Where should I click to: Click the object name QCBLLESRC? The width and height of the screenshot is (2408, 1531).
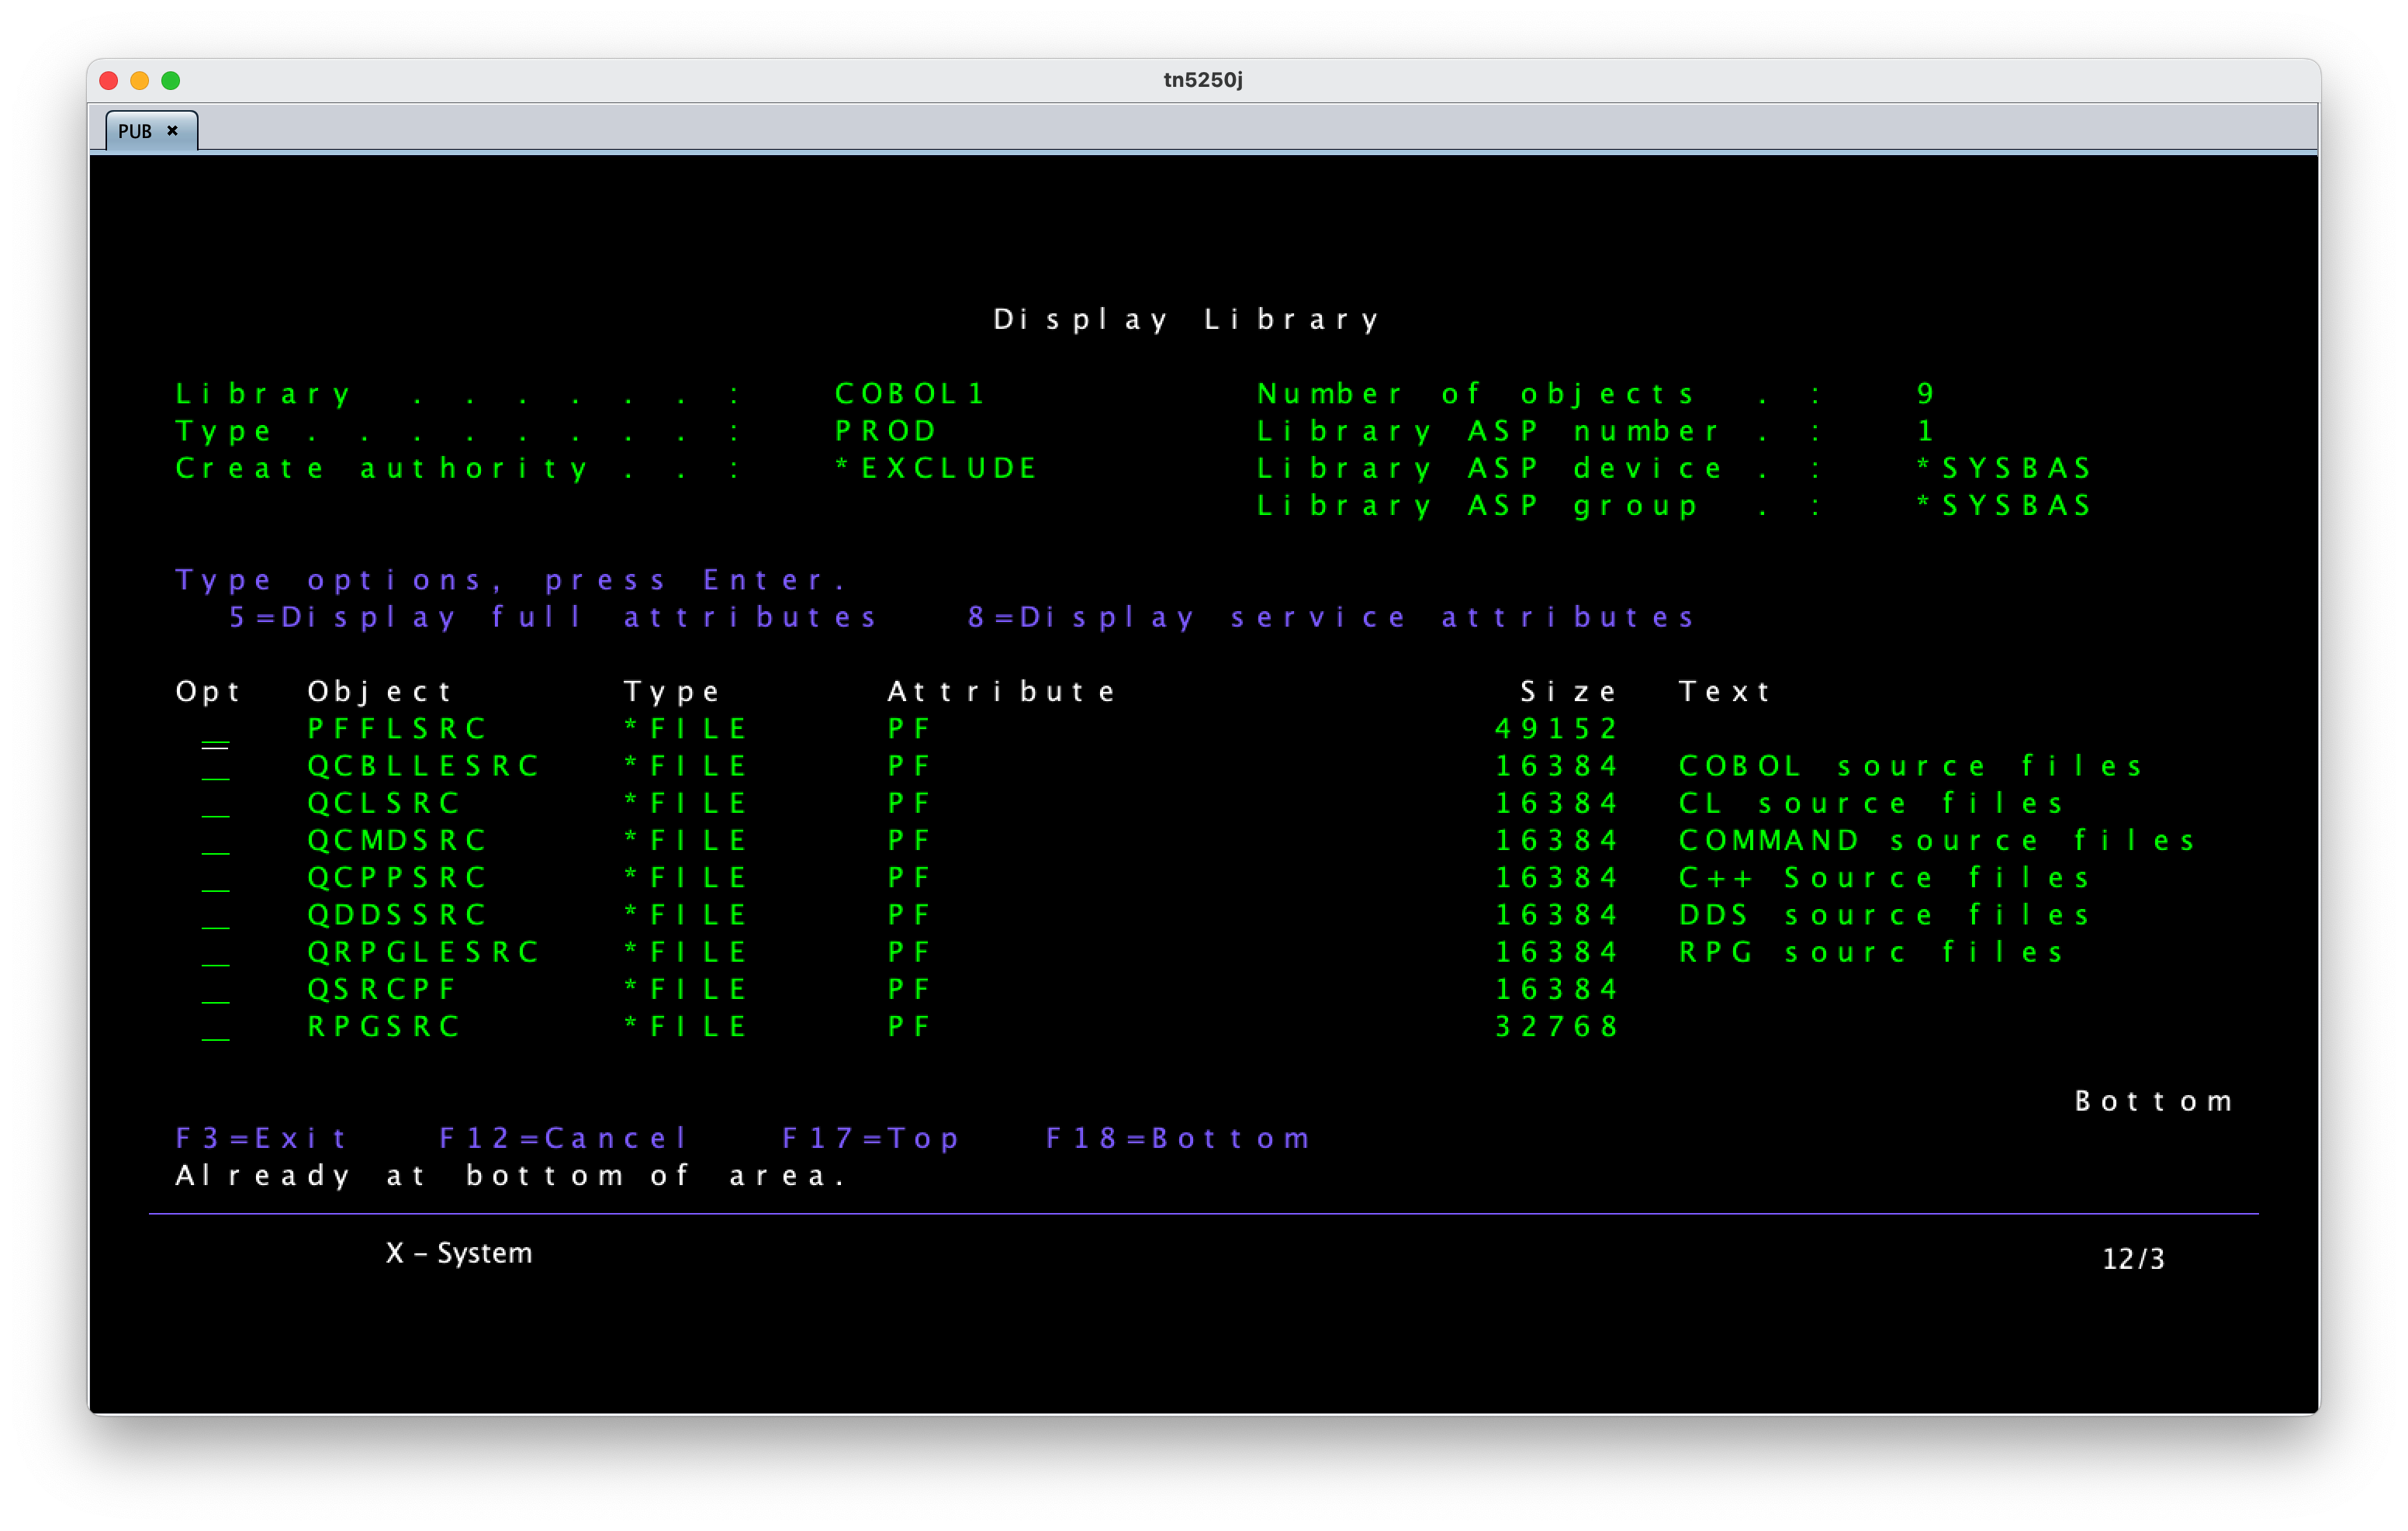423,766
